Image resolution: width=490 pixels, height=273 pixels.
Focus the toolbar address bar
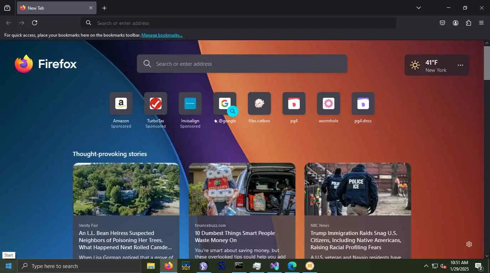point(239,23)
